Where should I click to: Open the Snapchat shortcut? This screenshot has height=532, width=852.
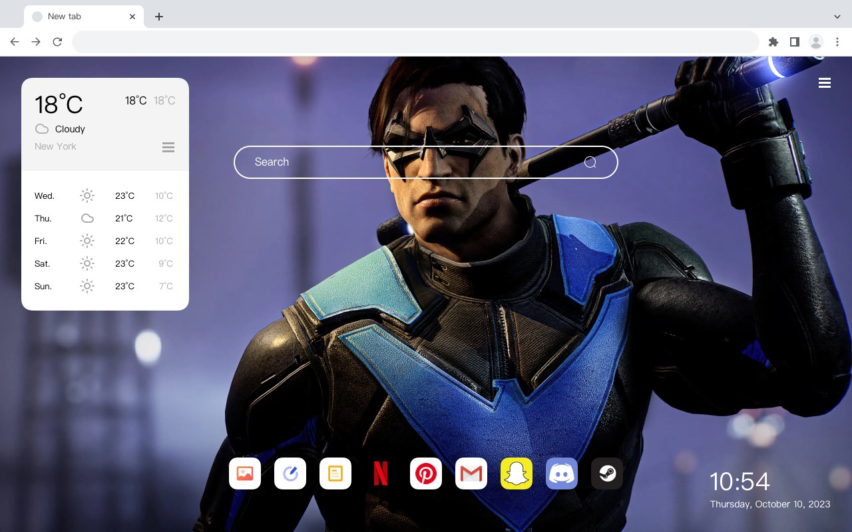tap(517, 473)
